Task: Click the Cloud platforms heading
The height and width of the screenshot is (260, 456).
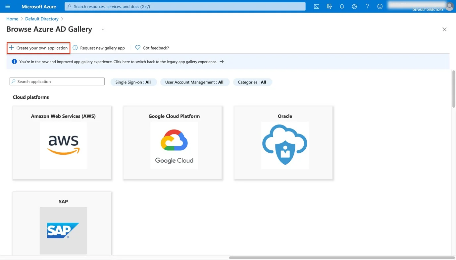Action: pos(31,97)
